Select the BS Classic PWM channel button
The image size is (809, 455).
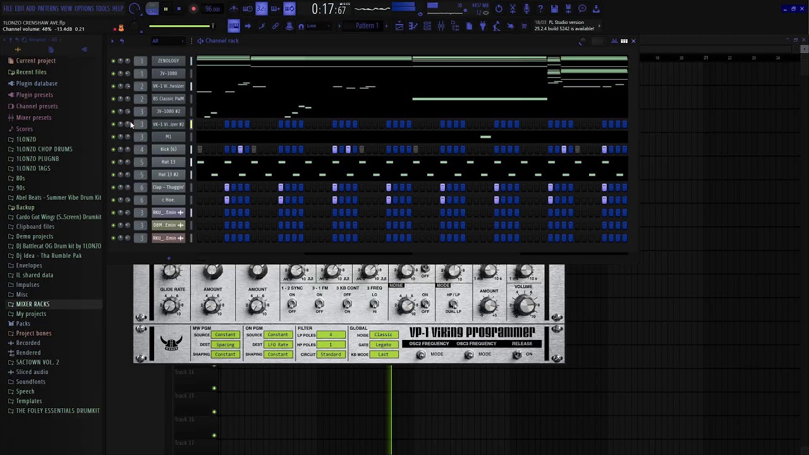168,99
